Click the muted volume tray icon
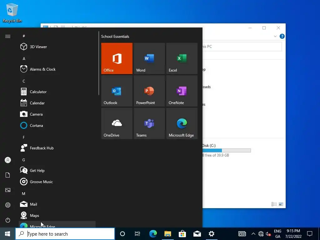 pyautogui.click(x=268, y=234)
